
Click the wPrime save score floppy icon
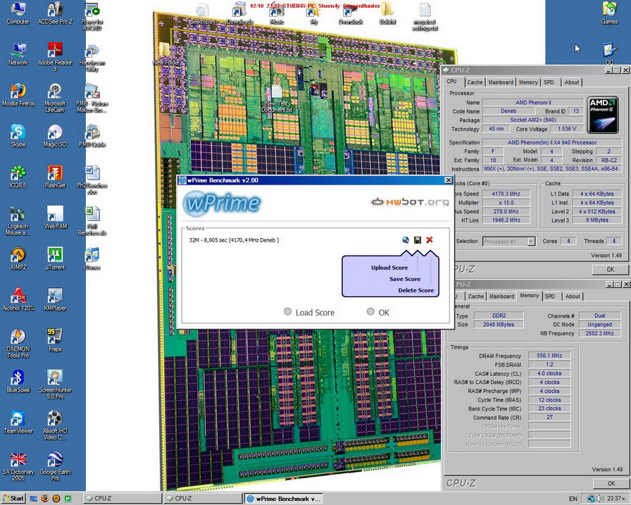pos(418,240)
